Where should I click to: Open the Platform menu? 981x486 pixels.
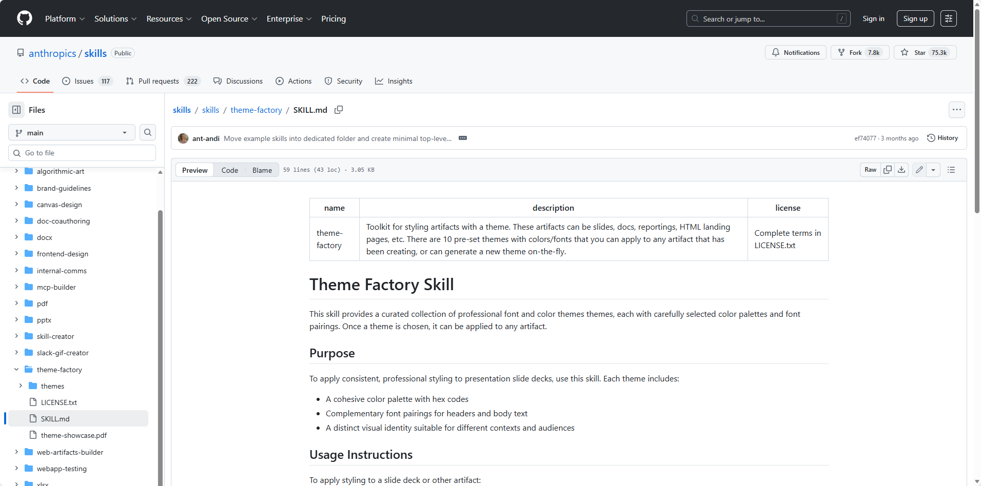(x=65, y=18)
